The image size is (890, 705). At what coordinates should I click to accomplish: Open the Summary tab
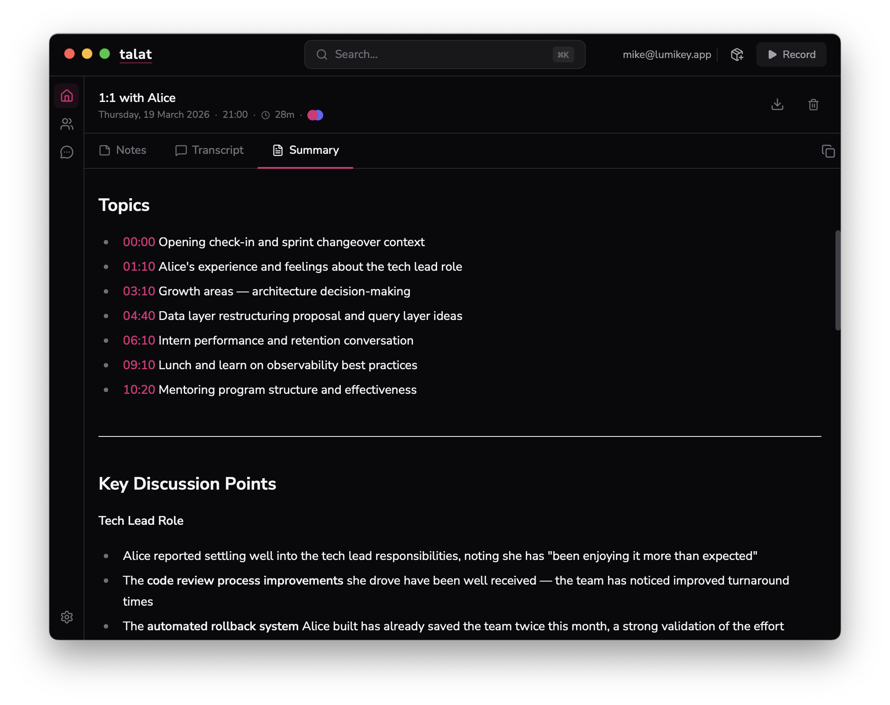pos(314,150)
